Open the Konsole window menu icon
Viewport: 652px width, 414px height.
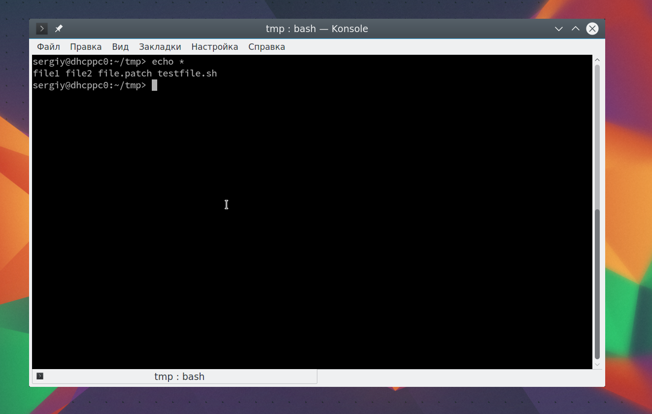(x=42, y=29)
